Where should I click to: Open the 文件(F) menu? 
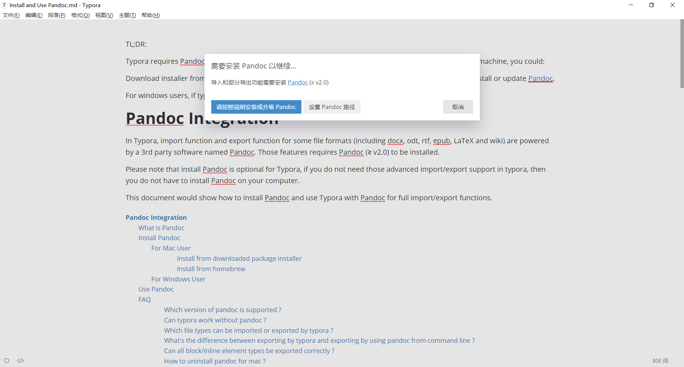coord(11,15)
